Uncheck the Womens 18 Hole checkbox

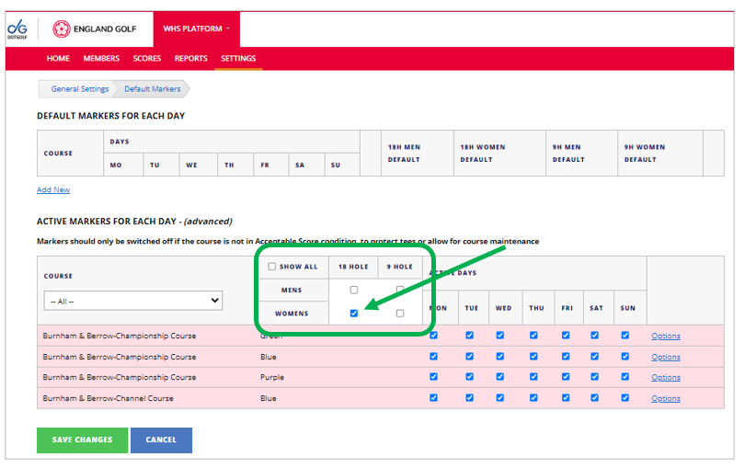click(x=354, y=314)
